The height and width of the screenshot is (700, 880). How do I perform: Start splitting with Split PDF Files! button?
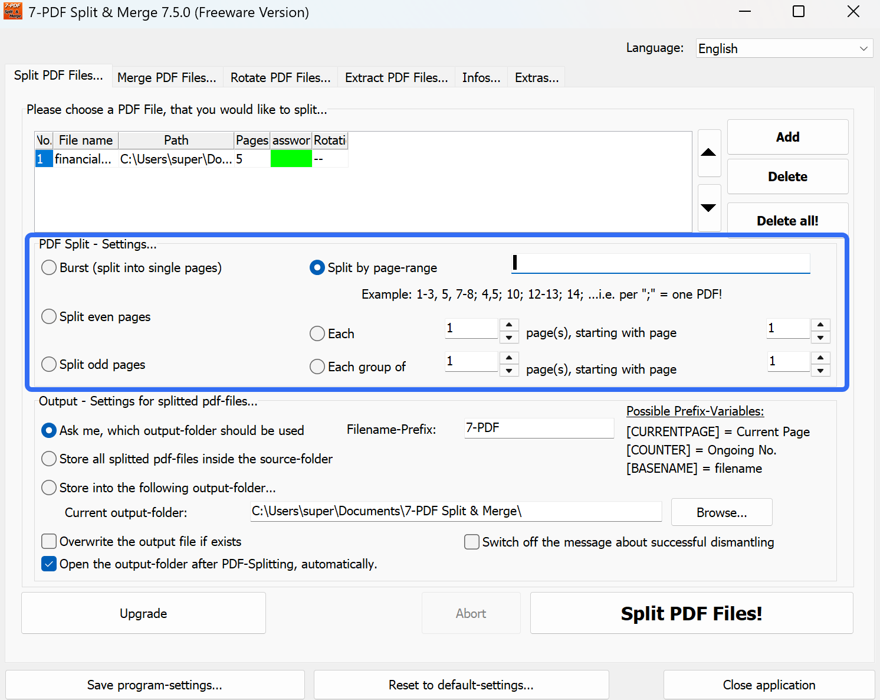(x=691, y=613)
